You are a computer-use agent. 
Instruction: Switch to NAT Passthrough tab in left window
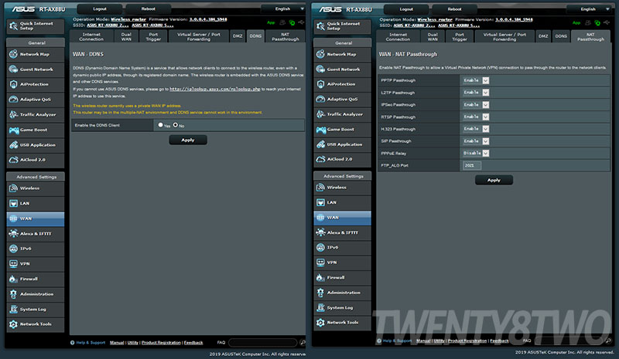(x=285, y=36)
